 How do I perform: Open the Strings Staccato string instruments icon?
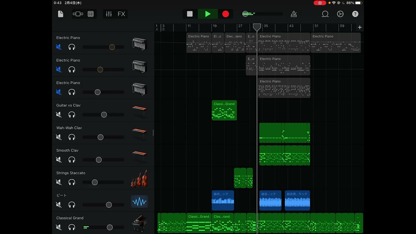[139, 178]
